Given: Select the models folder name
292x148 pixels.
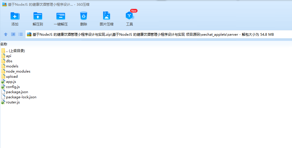Looking at the screenshot, I should tap(12, 66).
